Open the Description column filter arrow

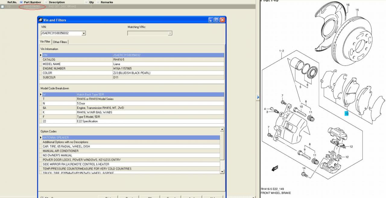(x=87, y=2)
